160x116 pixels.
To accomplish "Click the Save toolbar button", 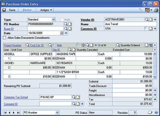I will 9,10.
